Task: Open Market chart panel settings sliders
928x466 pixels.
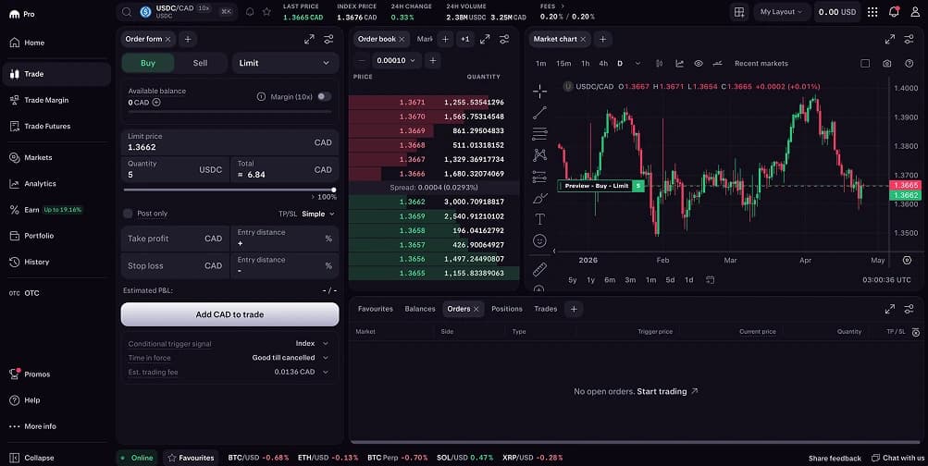Action: pos(909,39)
